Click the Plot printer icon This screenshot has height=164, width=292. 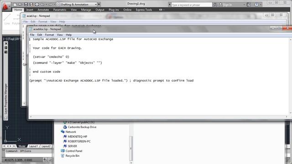[37, 5]
